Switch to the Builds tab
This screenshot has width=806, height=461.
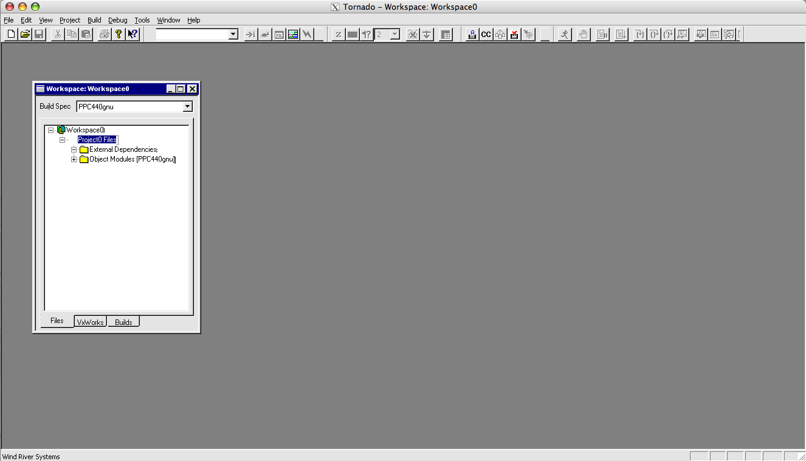(x=123, y=322)
